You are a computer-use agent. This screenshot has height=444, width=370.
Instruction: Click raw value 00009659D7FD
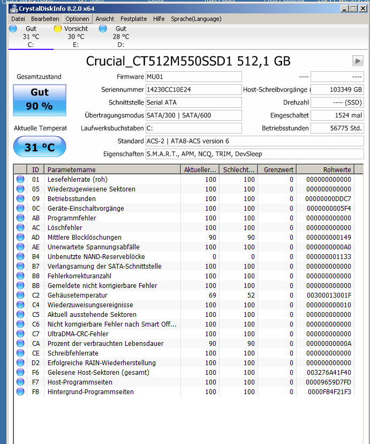pos(328,382)
